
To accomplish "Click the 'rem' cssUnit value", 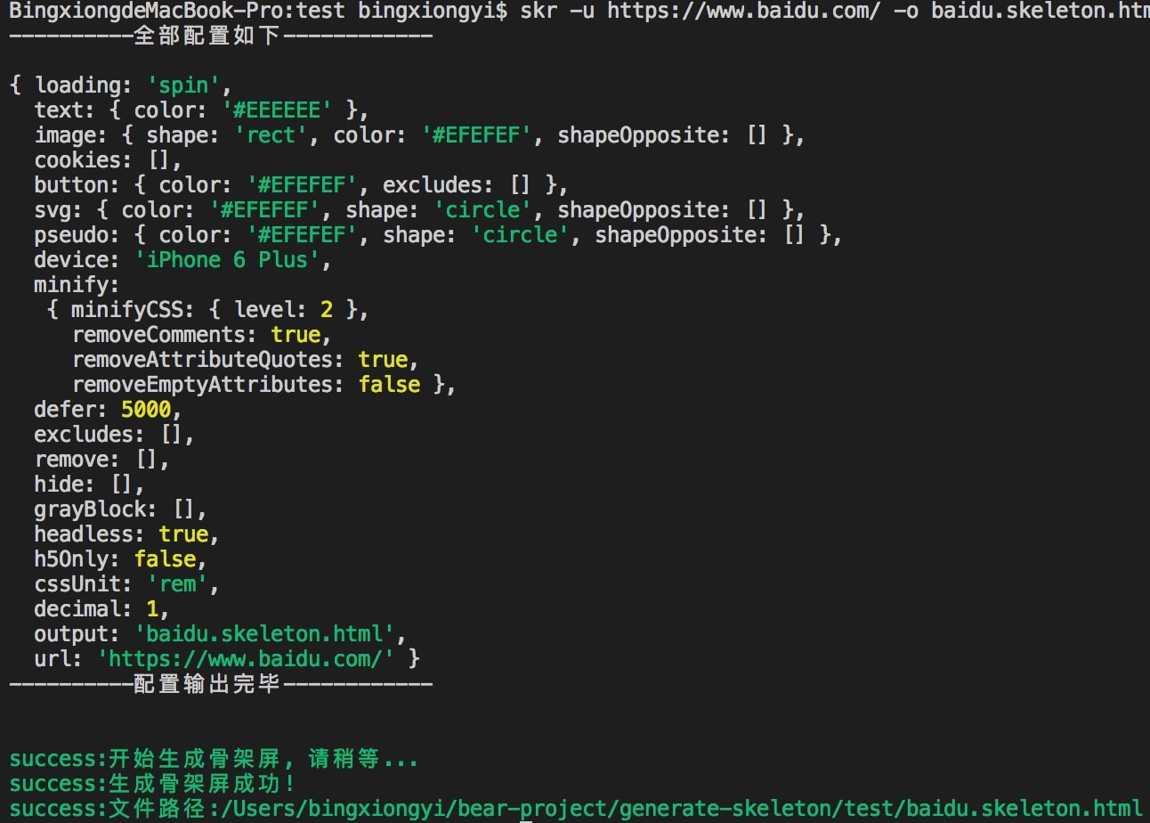I will [178, 584].
